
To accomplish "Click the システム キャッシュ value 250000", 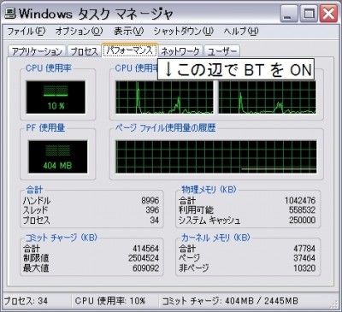I will [x=302, y=220].
